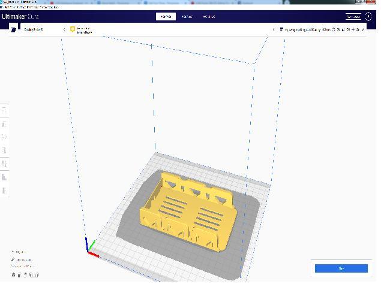Open the File menu

1,7
